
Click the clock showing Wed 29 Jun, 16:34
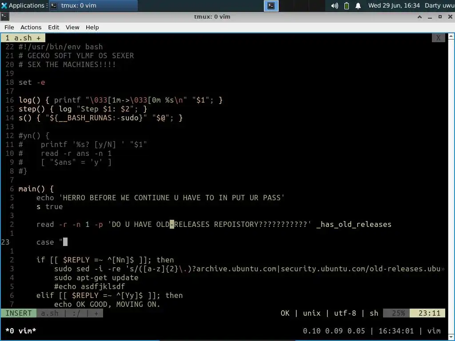tap(394, 5)
